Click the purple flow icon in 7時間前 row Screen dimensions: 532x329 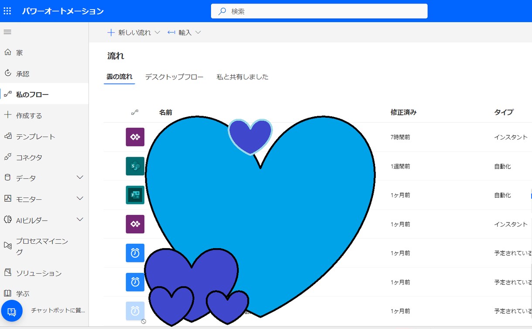pos(135,137)
